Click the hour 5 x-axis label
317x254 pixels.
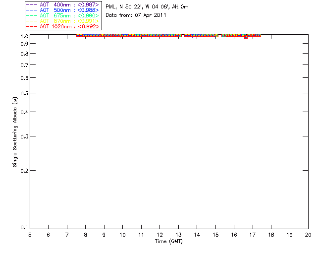point(30,235)
